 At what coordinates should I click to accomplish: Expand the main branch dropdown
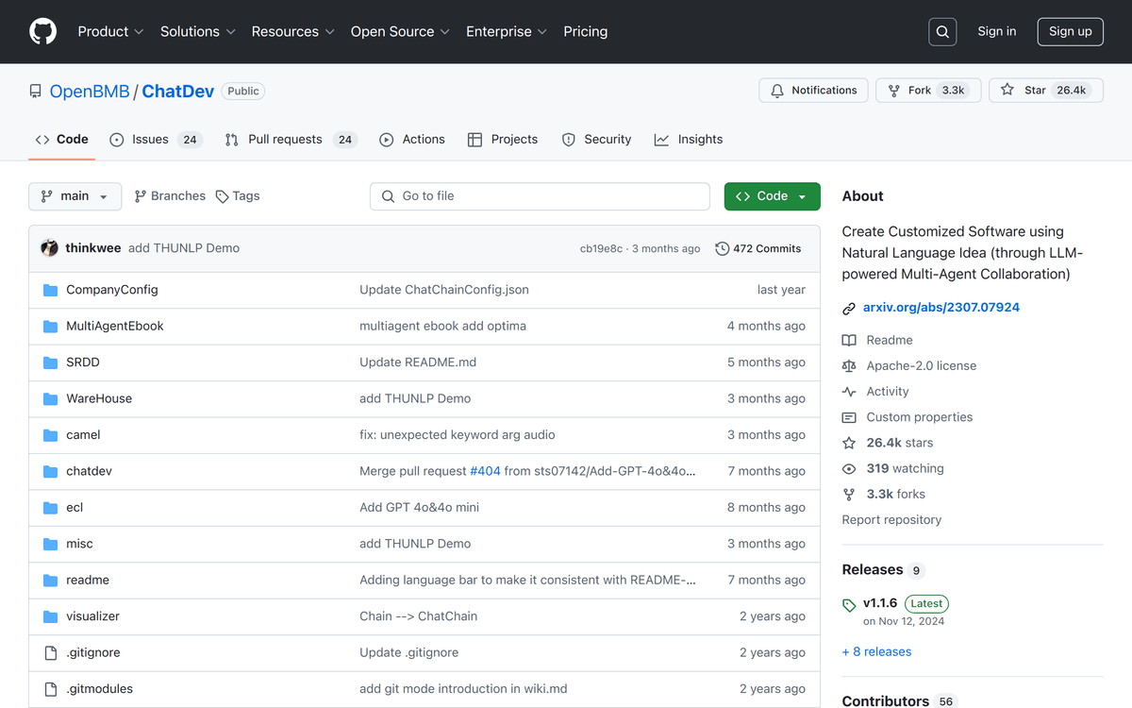pos(75,196)
